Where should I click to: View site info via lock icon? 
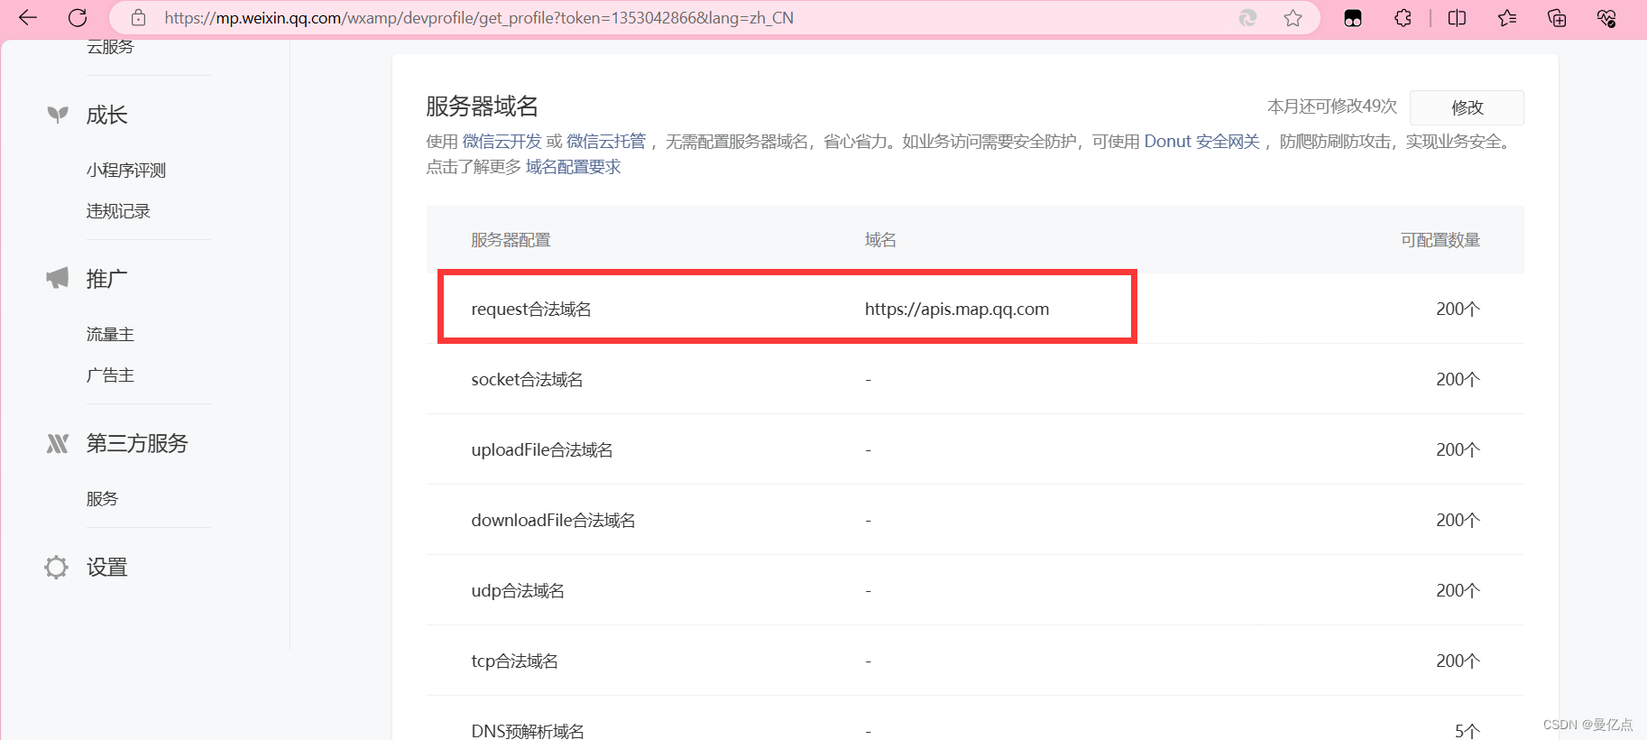pyautogui.click(x=138, y=18)
